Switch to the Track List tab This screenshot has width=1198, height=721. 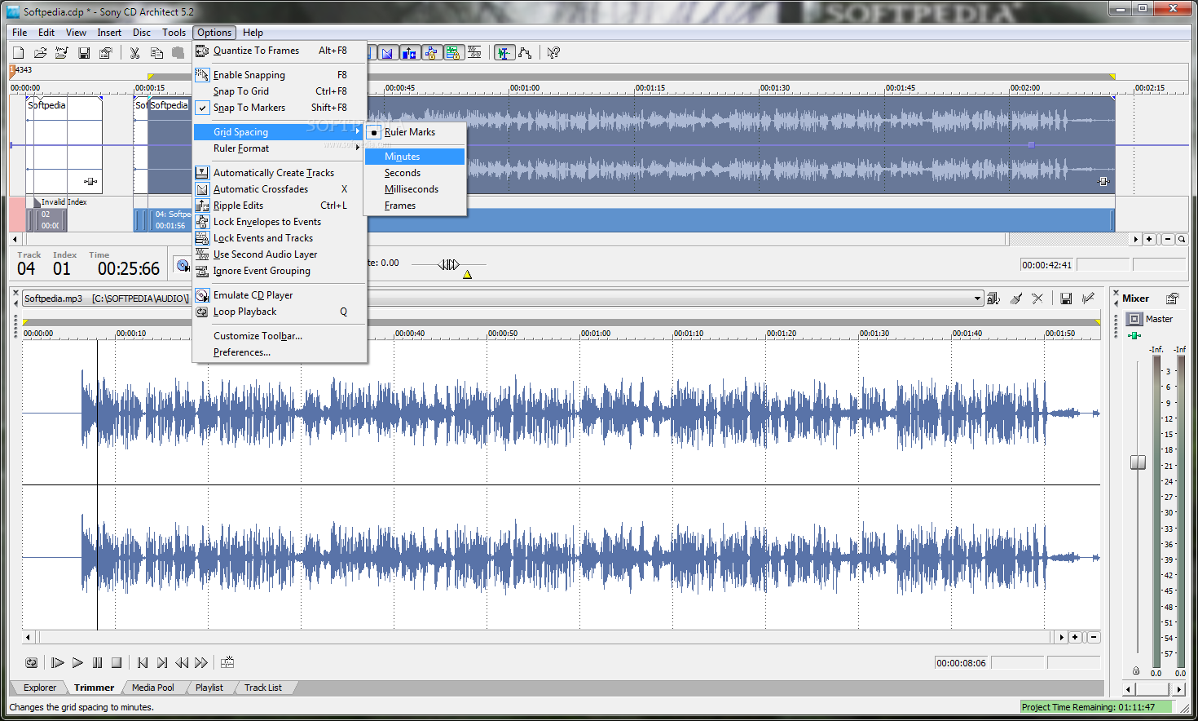263,688
